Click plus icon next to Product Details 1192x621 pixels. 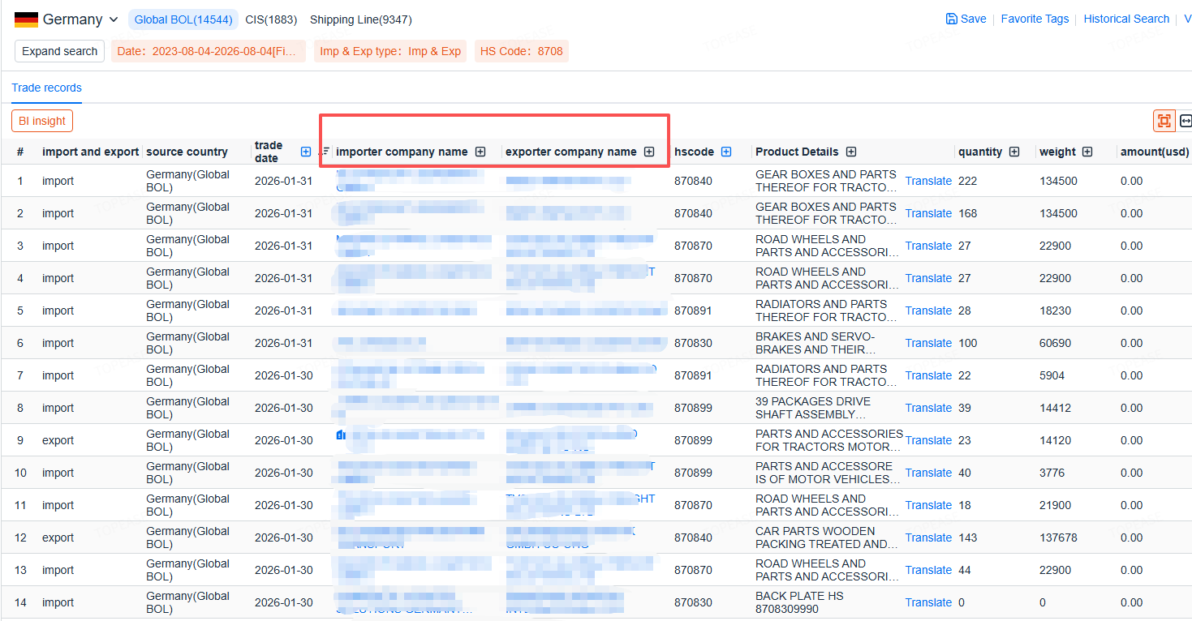click(x=851, y=152)
